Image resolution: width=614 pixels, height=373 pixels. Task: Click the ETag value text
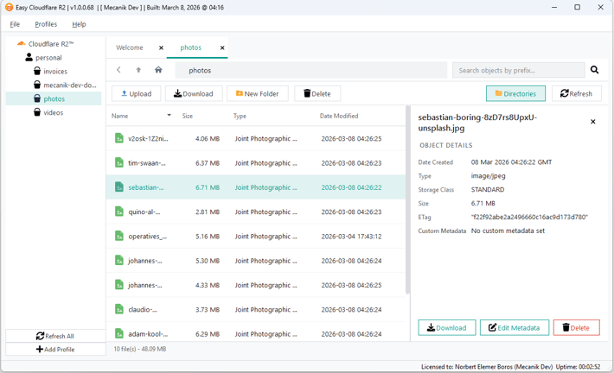529,217
